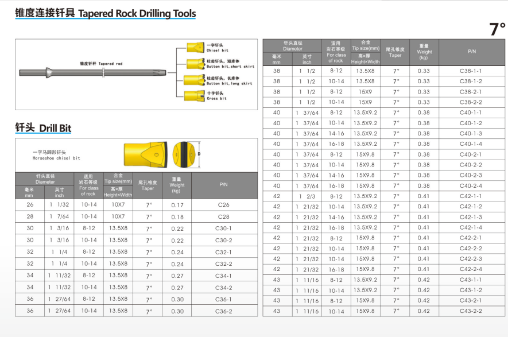Select part number C42-2-1
The height and width of the screenshot is (337, 508).
pos(471,238)
